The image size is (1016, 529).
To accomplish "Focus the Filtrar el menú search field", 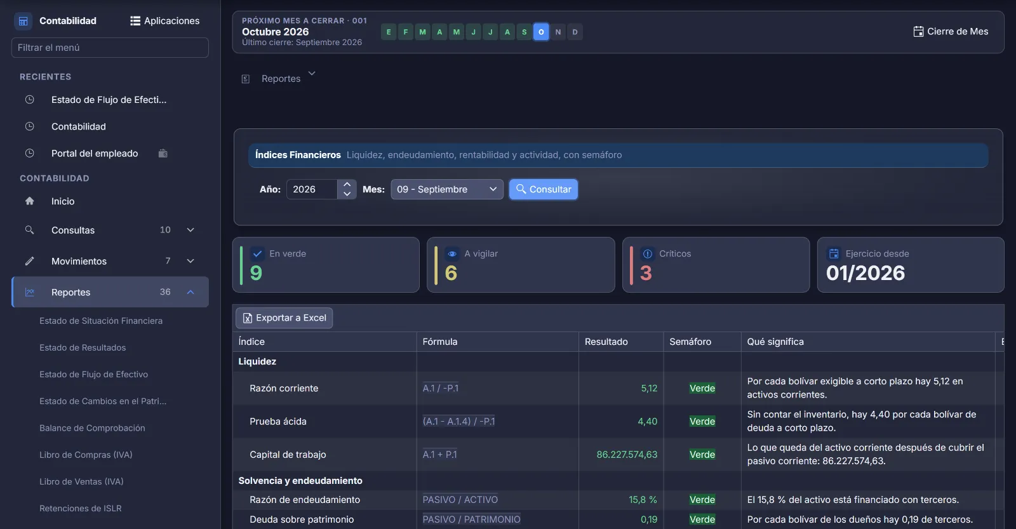I will pos(110,48).
